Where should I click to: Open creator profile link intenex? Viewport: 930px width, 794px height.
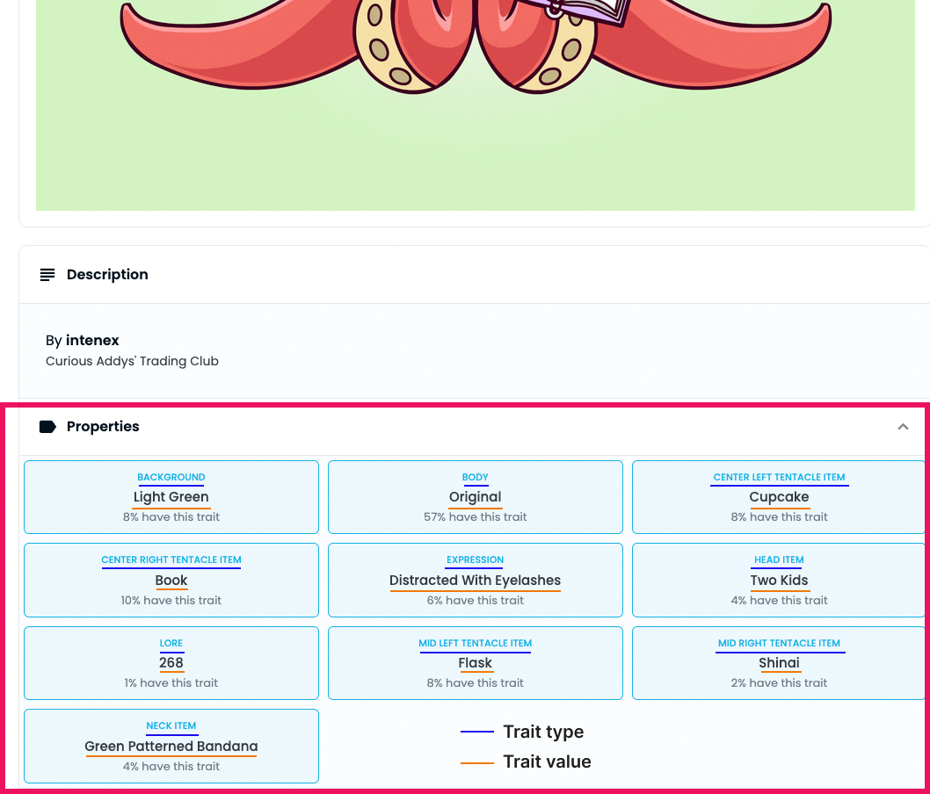[x=92, y=340]
